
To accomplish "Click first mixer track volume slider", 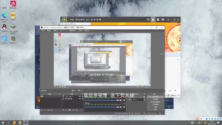I will point(102,100).
